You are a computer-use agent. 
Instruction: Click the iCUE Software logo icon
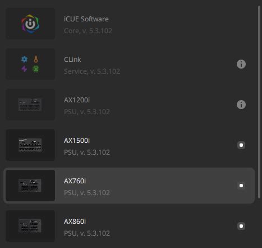pos(30,24)
